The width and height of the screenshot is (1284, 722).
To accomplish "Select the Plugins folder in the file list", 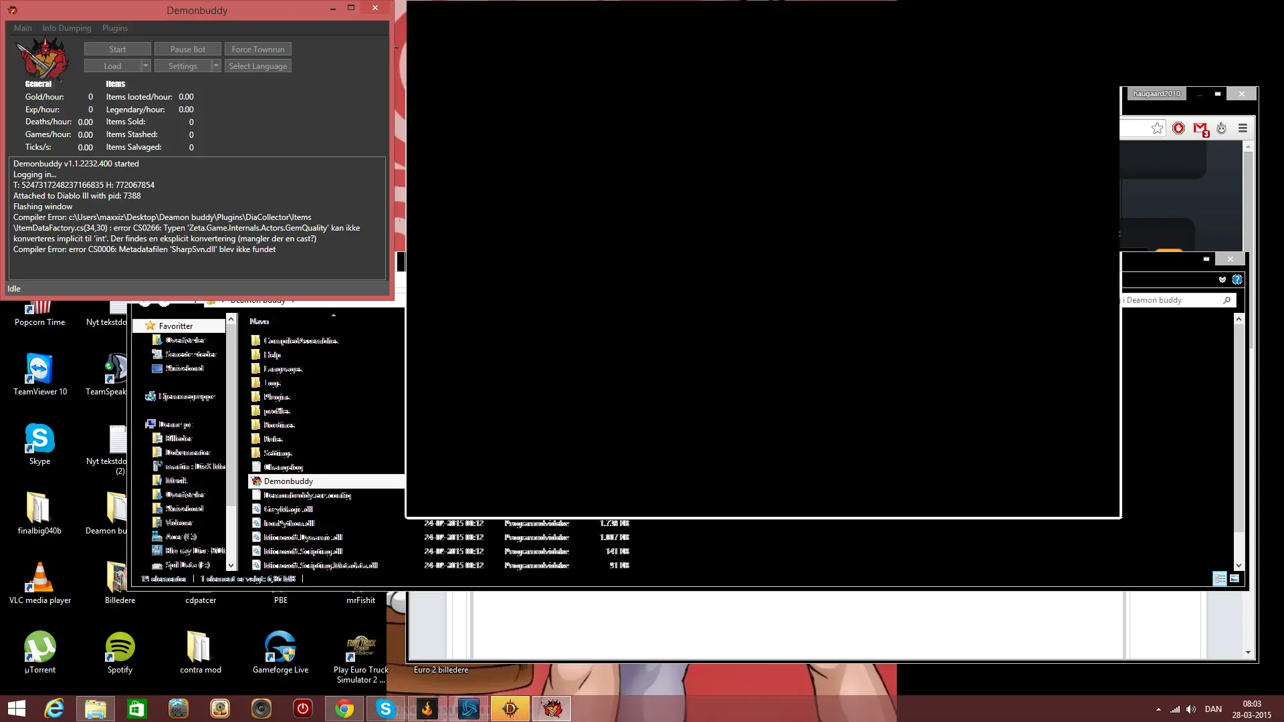I will pos(276,397).
